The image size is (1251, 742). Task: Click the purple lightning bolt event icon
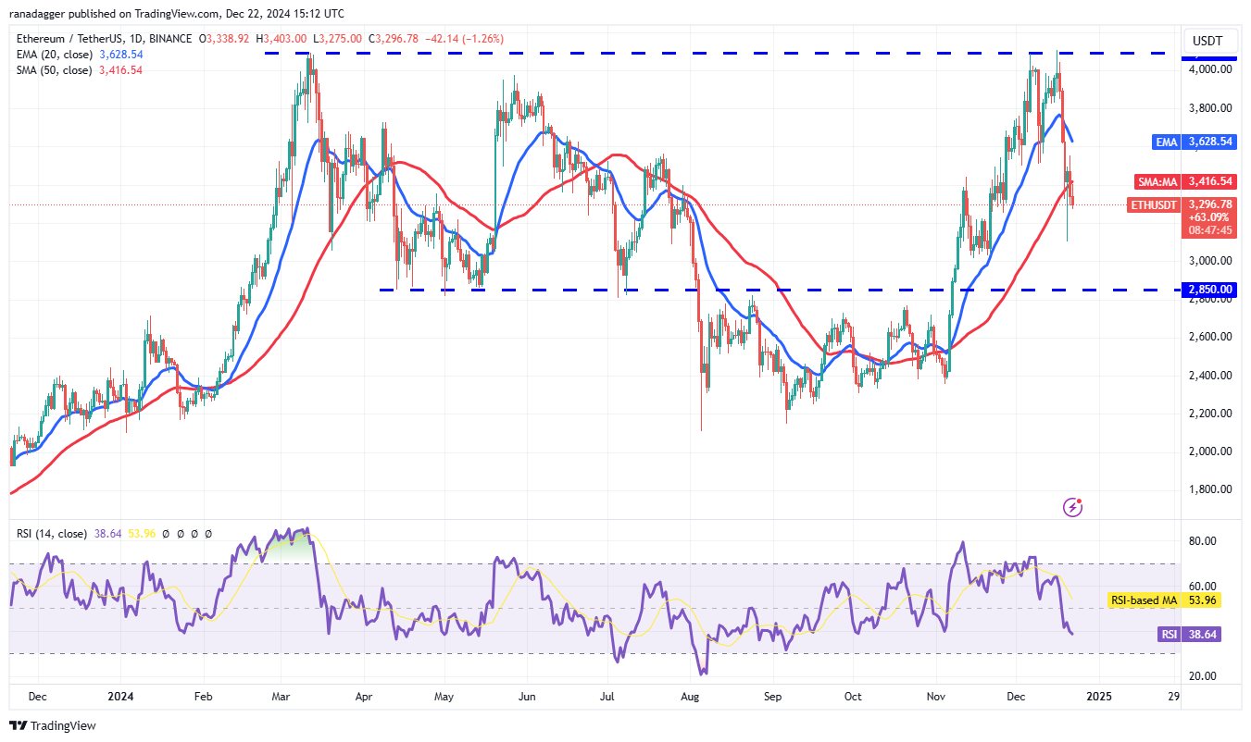coord(1072,506)
